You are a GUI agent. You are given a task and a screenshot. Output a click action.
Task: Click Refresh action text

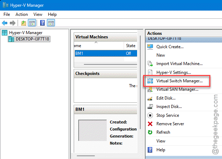163,132
